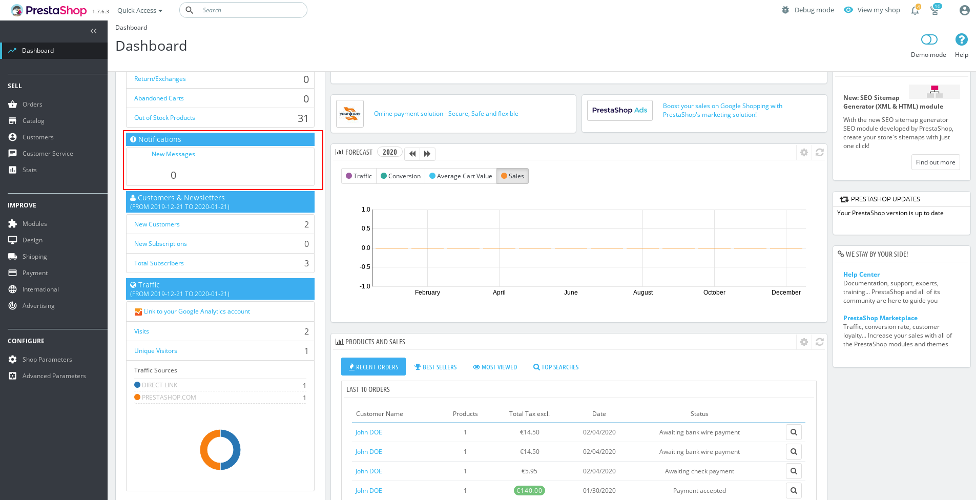Click Direct Link traffic source blue dot
The height and width of the screenshot is (500, 976).
(x=137, y=385)
